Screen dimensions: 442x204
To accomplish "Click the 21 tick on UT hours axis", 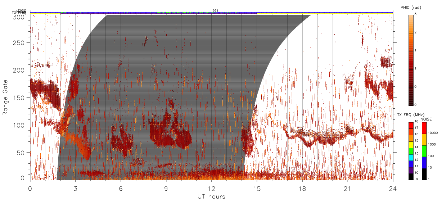I will (x=348, y=188).
